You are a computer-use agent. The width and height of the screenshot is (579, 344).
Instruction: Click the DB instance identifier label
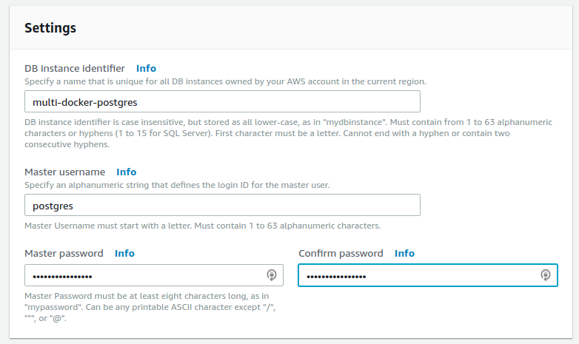pyautogui.click(x=75, y=68)
